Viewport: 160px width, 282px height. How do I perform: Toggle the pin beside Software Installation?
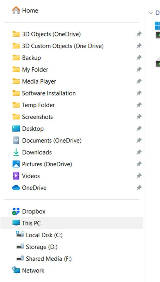click(139, 93)
